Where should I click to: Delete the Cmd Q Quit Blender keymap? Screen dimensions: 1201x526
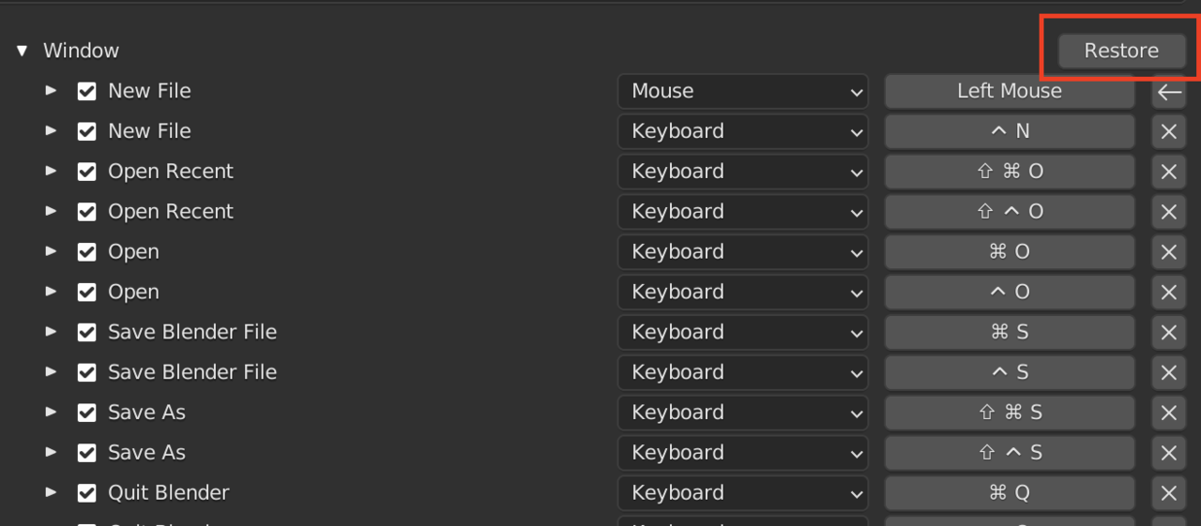tap(1168, 493)
